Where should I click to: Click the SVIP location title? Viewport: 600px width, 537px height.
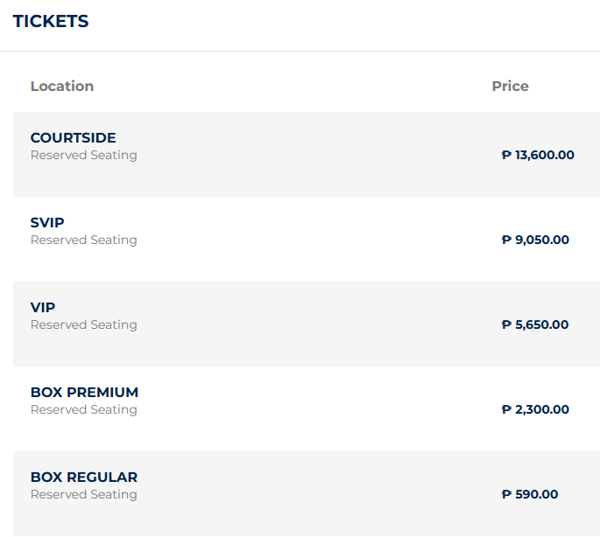click(47, 222)
